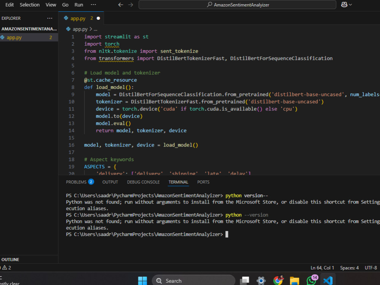Navigate back with the left arrow

[x=120, y=5]
